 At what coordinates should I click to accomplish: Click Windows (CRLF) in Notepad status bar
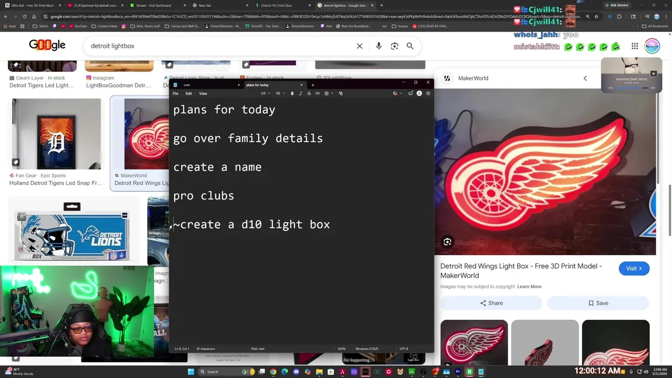click(367, 349)
